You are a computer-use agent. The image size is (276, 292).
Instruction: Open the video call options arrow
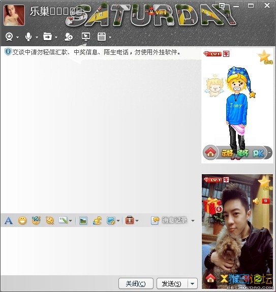pyautogui.click(x=17, y=37)
